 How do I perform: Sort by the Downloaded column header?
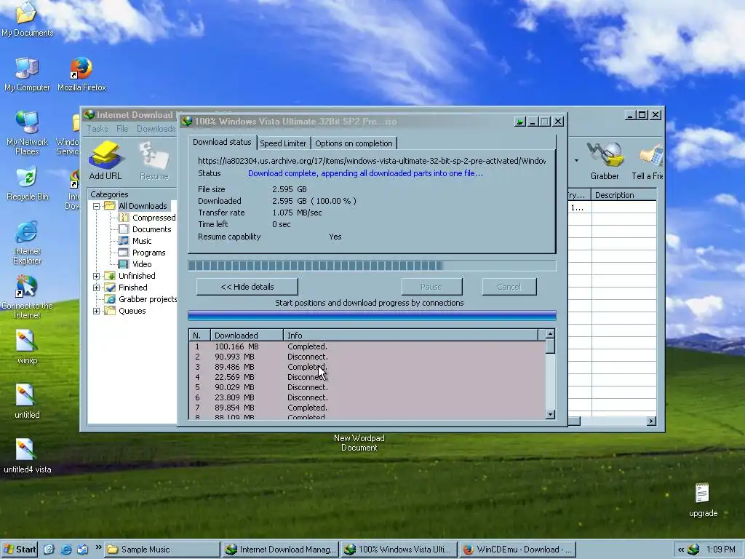pyautogui.click(x=246, y=335)
